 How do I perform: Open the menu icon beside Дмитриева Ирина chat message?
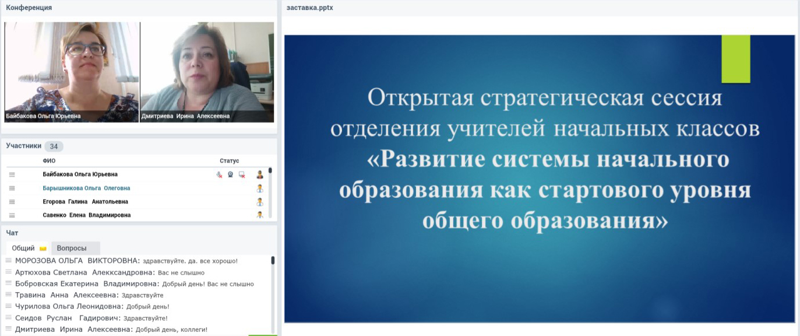[8, 329]
